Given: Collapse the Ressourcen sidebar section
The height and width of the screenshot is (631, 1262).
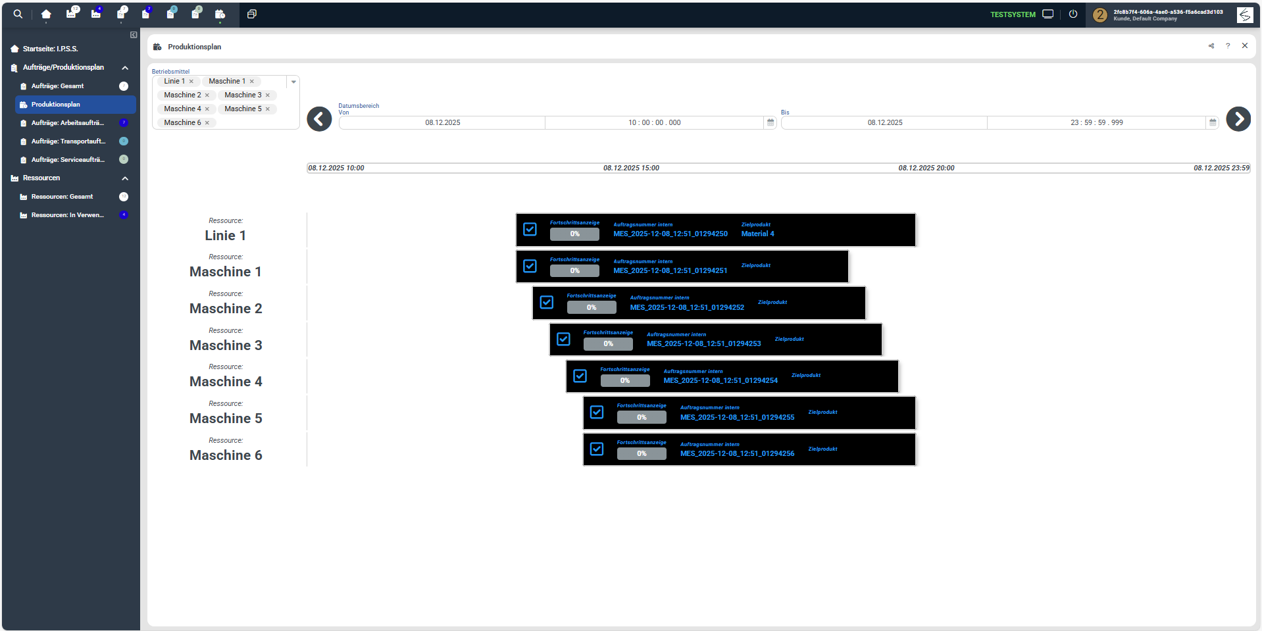Looking at the screenshot, I should (x=125, y=178).
